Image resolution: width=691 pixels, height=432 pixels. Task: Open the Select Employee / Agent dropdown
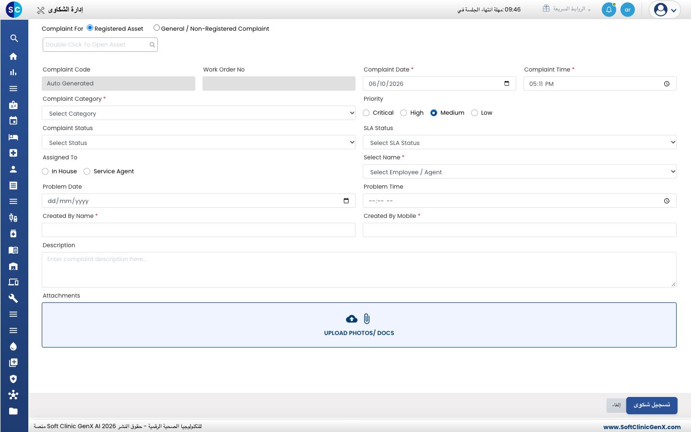pyautogui.click(x=520, y=172)
